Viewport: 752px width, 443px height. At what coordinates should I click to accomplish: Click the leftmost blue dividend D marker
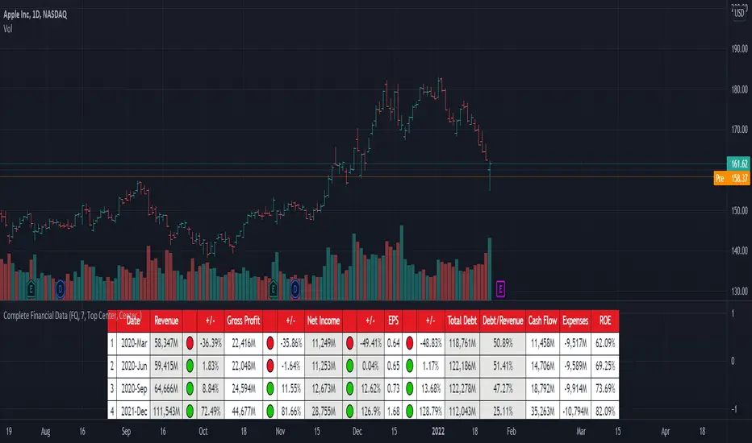[61, 287]
